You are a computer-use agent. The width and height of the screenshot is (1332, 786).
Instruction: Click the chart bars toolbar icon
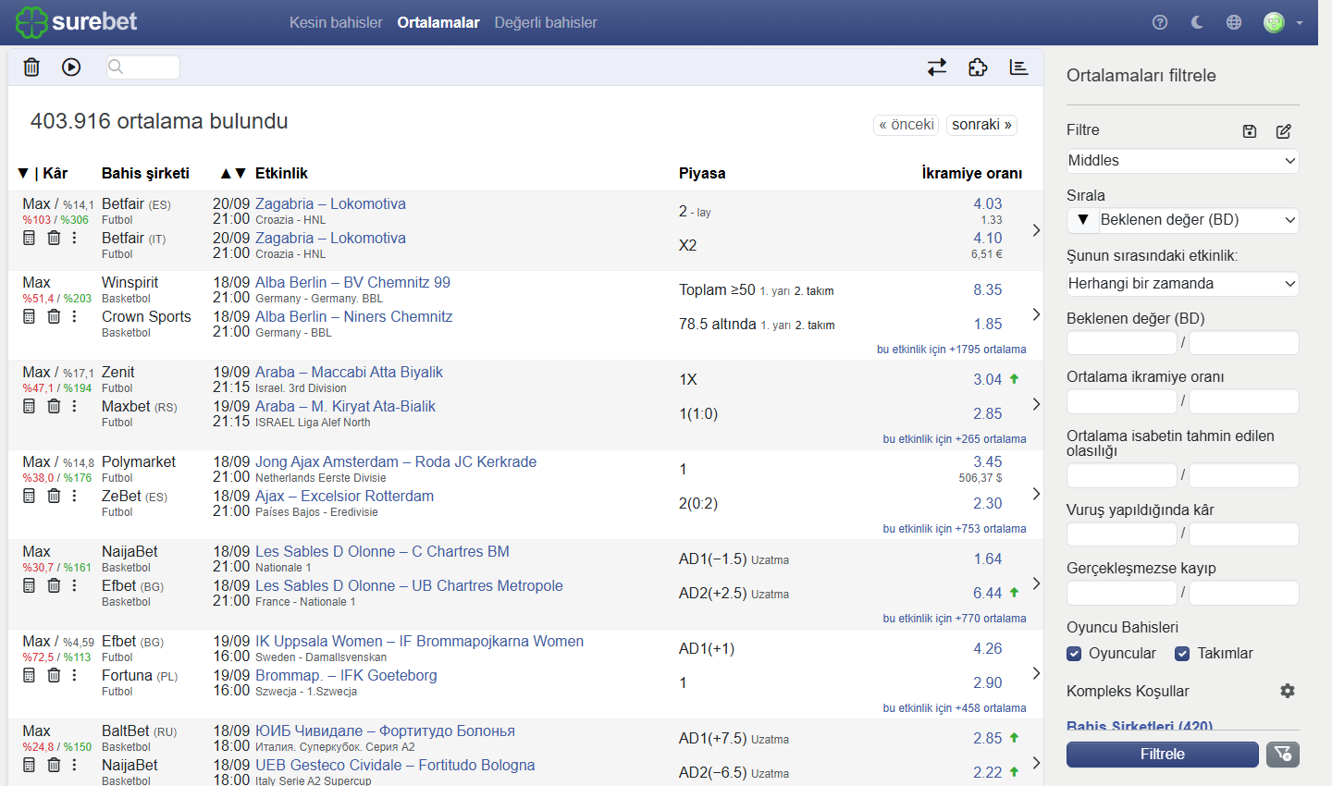pos(1018,67)
